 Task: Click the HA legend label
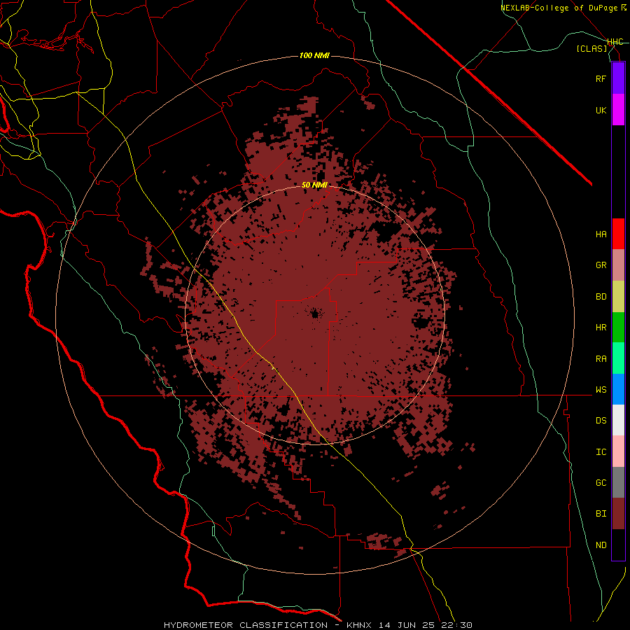[601, 234]
